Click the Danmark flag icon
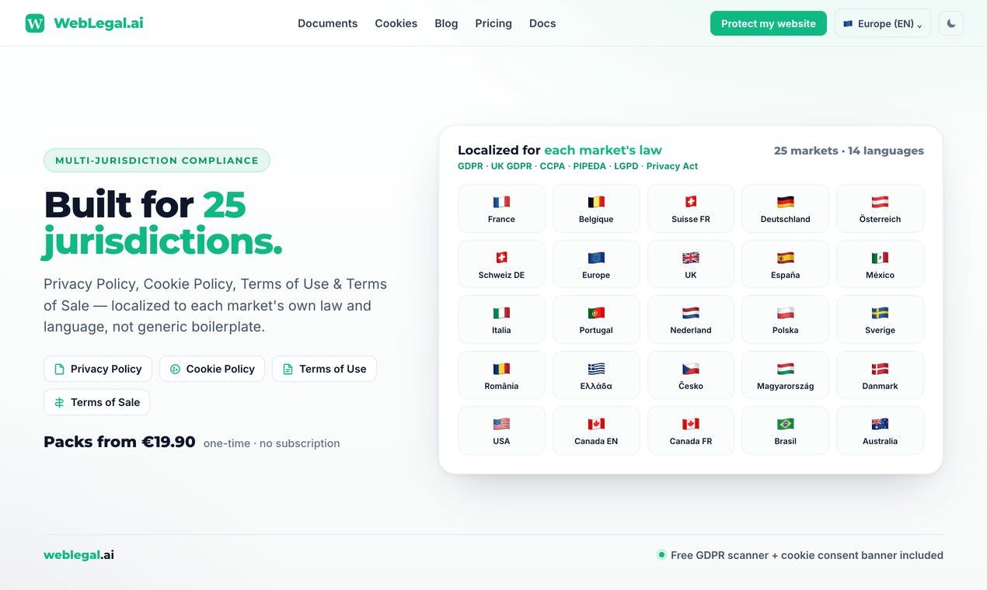Viewport: 987px width, 590px height. (x=880, y=369)
